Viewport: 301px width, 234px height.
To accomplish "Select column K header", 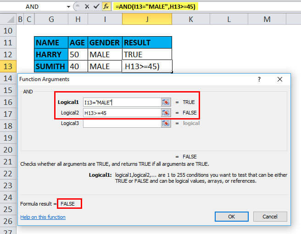I will point(191,19).
